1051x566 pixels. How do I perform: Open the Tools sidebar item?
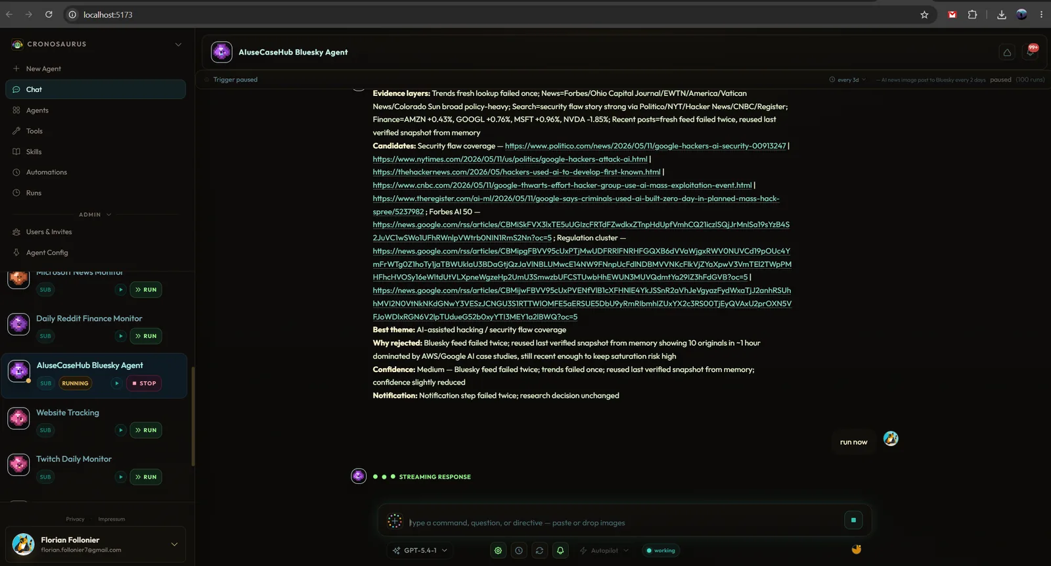click(95, 131)
